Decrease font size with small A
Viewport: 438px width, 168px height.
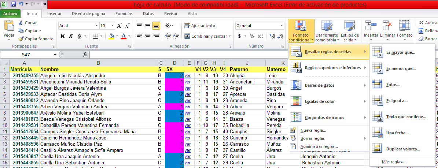[127, 26]
